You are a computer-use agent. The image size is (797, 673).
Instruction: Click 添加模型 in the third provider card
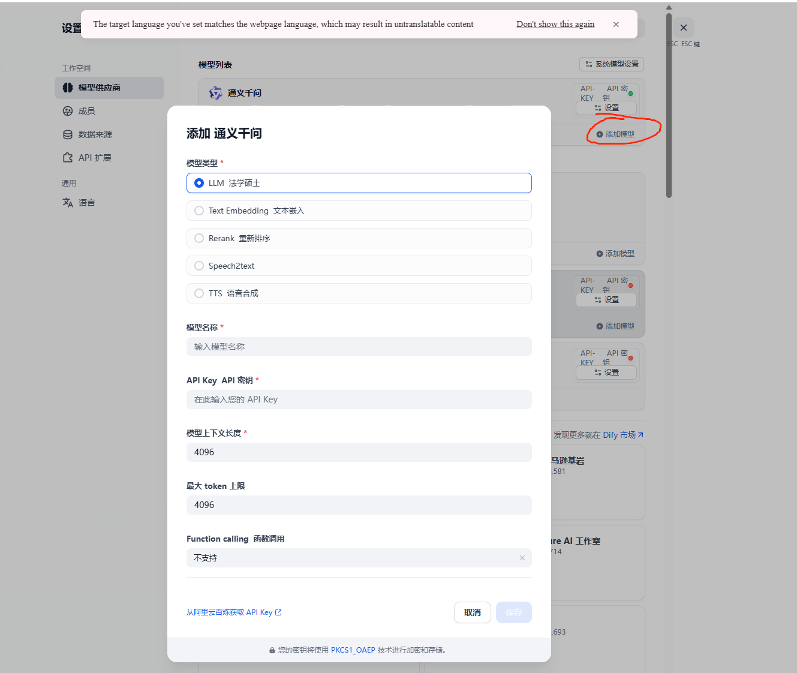pyautogui.click(x=615, y=326)
